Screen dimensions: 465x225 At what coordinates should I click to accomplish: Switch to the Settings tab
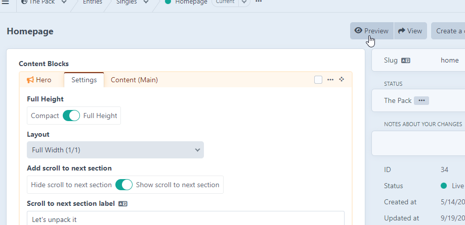(x=84, y=80)
